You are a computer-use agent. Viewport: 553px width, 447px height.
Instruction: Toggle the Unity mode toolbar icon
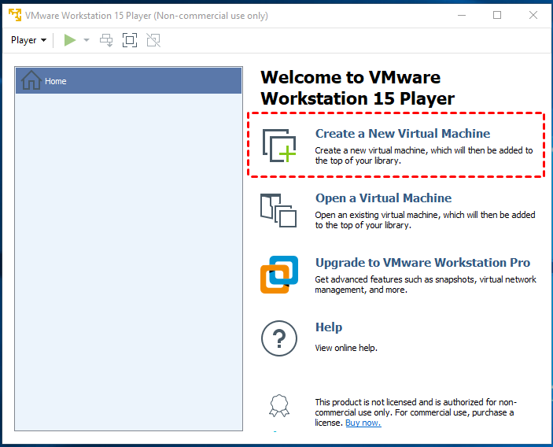pos(153,40)
